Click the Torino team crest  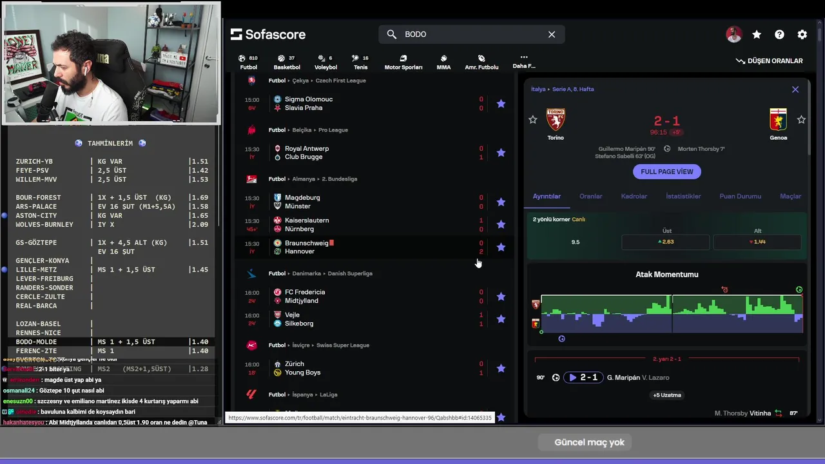click(556, 120)
